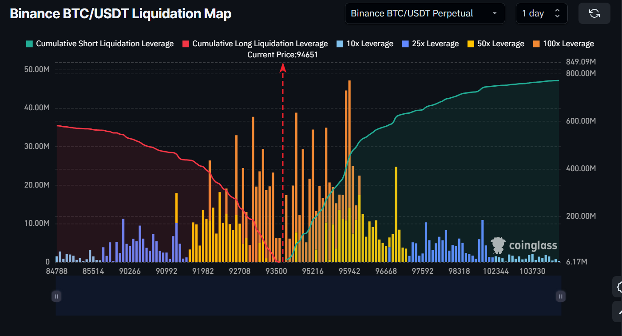Image resolution: width=622 pixels, height=336 pixels.
Task: Click the 95942 price axis label
Action: 349,271
